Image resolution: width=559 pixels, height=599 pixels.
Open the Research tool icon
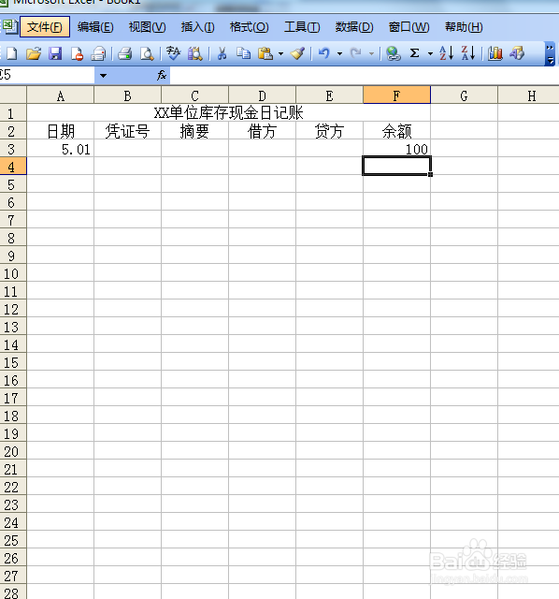pyautogui.click(x=195, y=53)
